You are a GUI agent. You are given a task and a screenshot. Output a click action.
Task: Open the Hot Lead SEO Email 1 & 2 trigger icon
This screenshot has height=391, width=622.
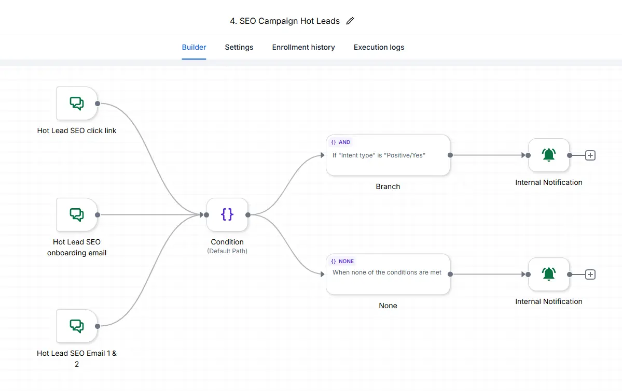[77, 326]
